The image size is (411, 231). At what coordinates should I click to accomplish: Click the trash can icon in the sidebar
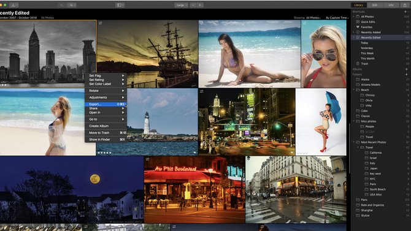point(358,64)
